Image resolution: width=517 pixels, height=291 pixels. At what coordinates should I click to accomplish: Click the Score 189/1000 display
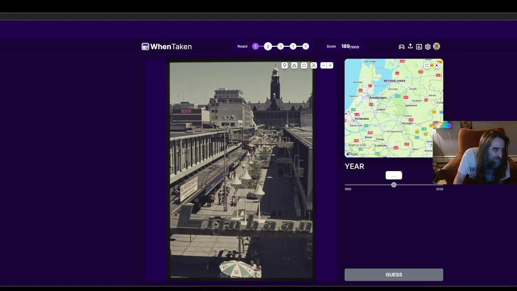(343, 46)
